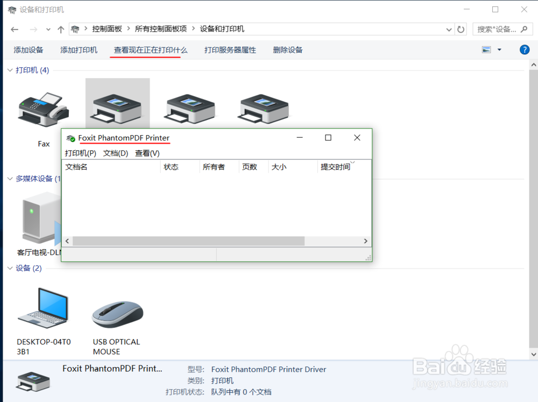Expand the address bar history dropdown
This screenshot has height=402, width=538.
click(449, 30)
